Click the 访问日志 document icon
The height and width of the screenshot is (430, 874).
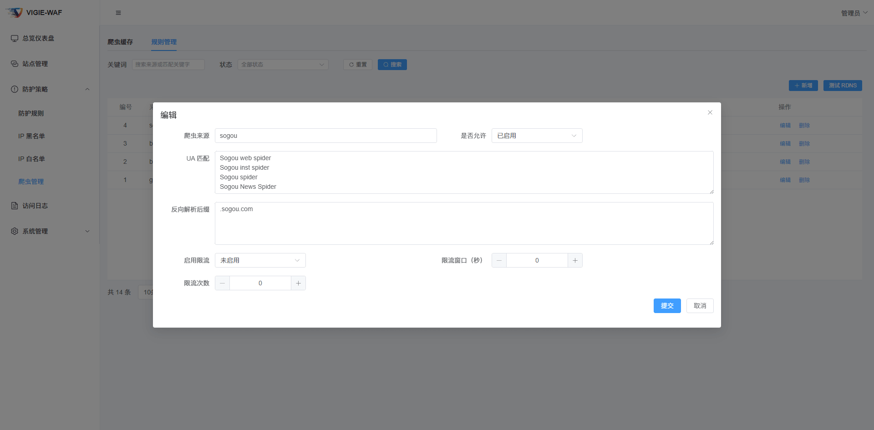coord(15,206)
